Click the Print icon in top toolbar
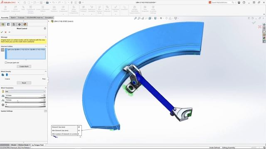266x149 pixels. (47, 2)
